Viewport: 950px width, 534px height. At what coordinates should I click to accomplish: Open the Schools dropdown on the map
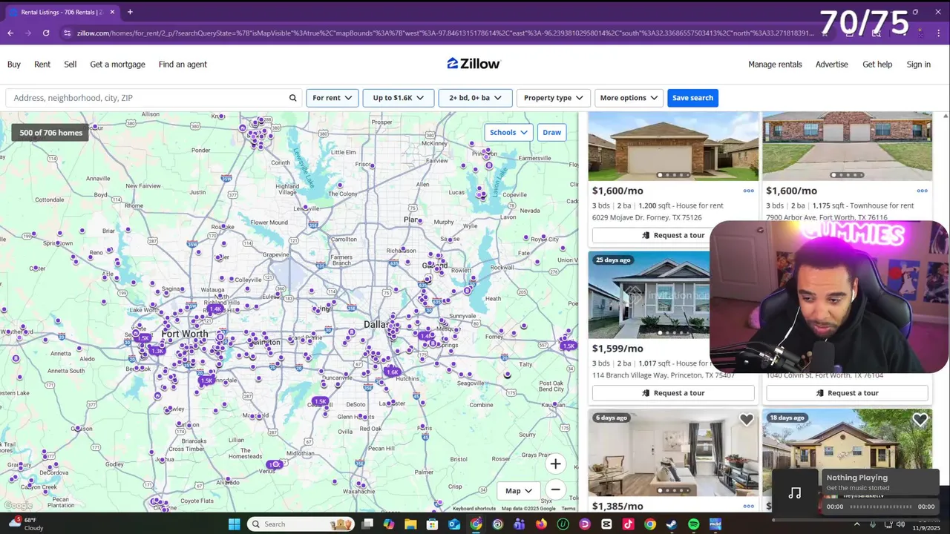(508, 132)
